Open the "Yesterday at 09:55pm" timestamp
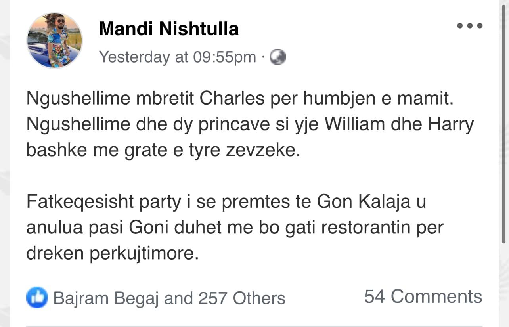 click(177, 57)
